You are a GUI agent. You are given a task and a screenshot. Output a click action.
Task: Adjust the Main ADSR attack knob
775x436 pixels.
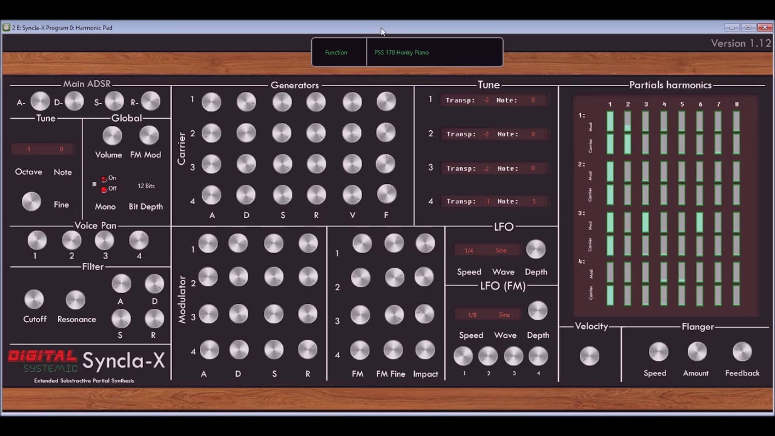click(40, 101)
